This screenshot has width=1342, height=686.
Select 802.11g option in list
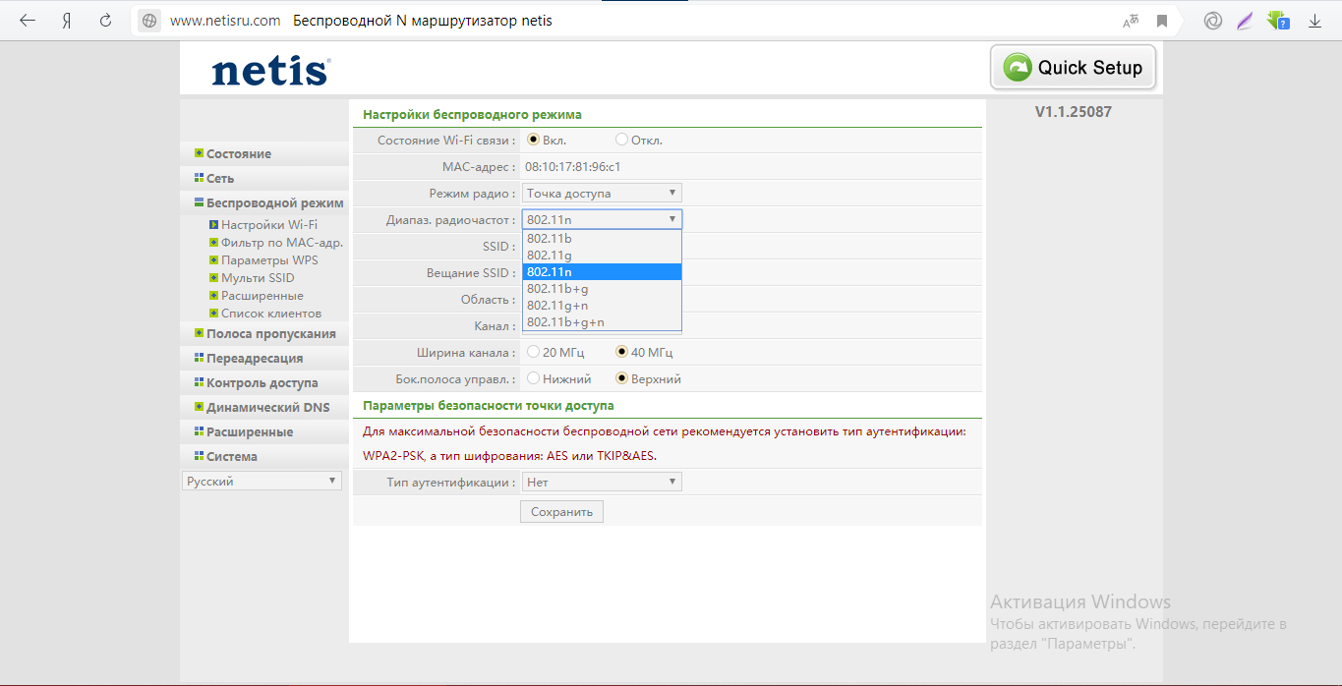coord(602,255)
